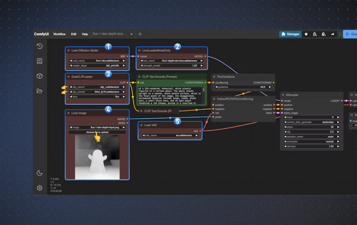357x225 pixels.
Task: Open the vae_name selector in Load VAE
Action: pos(170,135)
